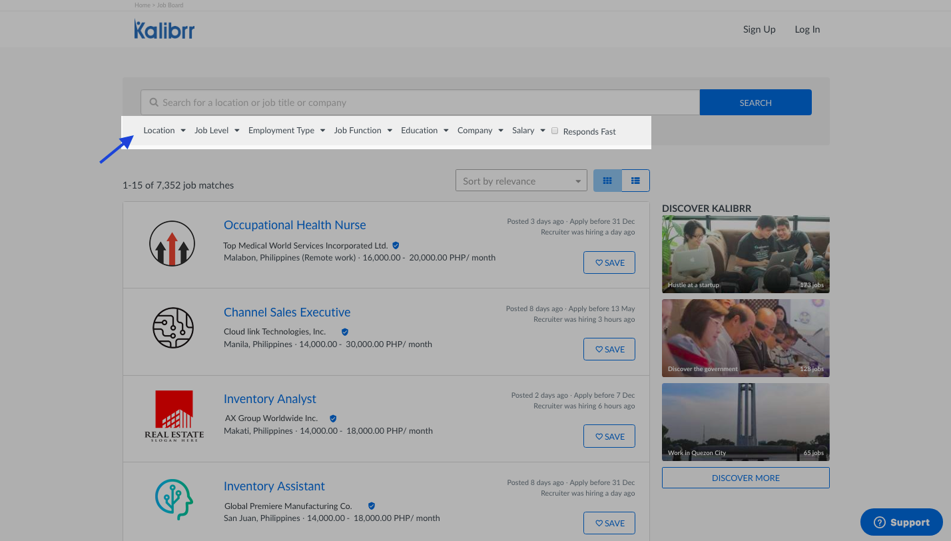Image resolution: width=951 pixels, height=541 pixels.
Task: Open the Hustle at a startup thumbnail
Action: (x=745, y=254)
